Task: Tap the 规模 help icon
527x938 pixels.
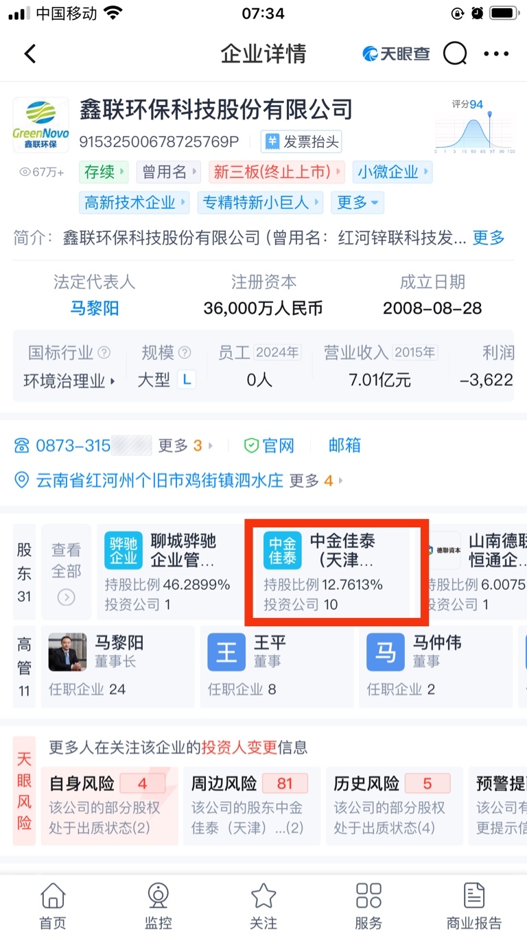Action: tap(185, 353)
